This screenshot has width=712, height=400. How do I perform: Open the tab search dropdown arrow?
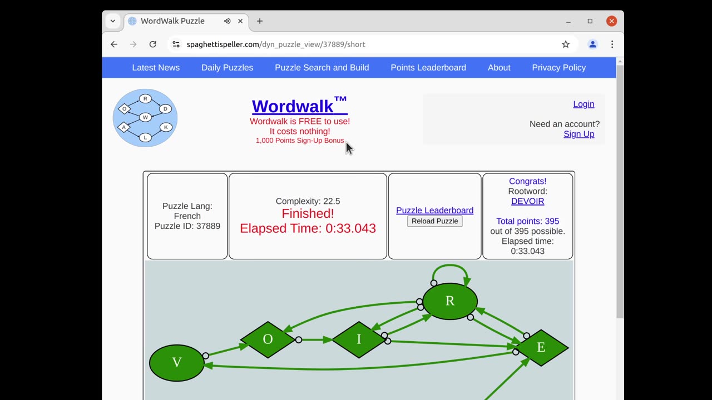click(x=113, y=21)
